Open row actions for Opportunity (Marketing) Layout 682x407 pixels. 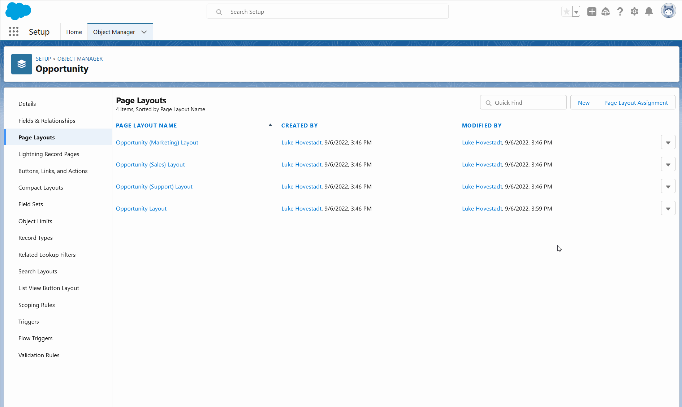tap(668, 142)
